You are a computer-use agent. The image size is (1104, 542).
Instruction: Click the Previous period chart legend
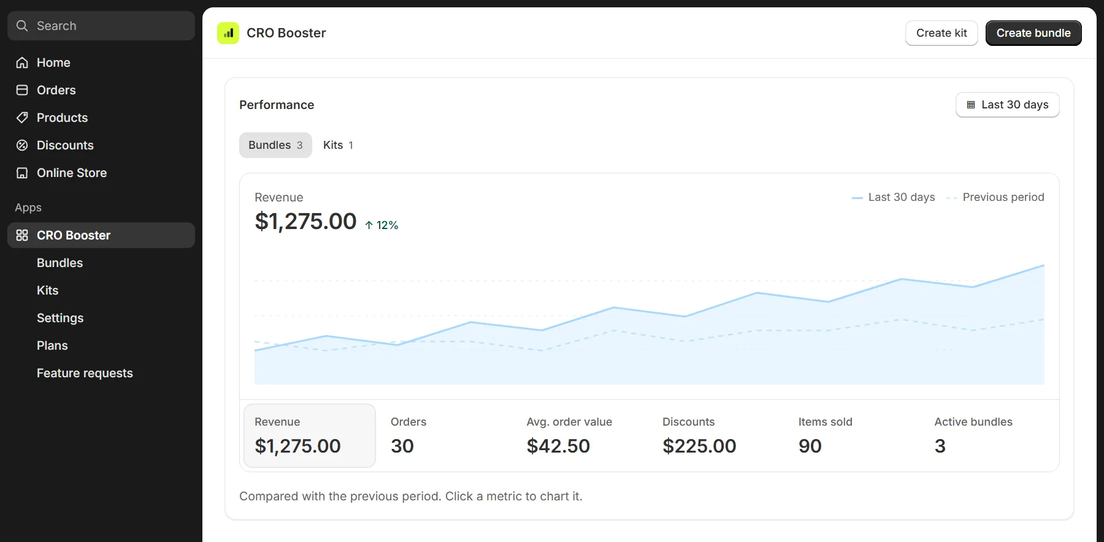coord(995,197)
